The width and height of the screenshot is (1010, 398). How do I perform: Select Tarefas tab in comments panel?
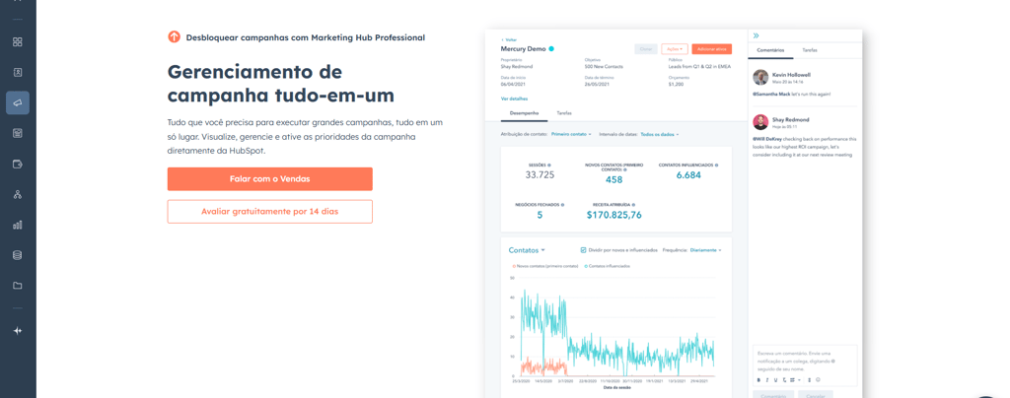(x=810, y=50)
